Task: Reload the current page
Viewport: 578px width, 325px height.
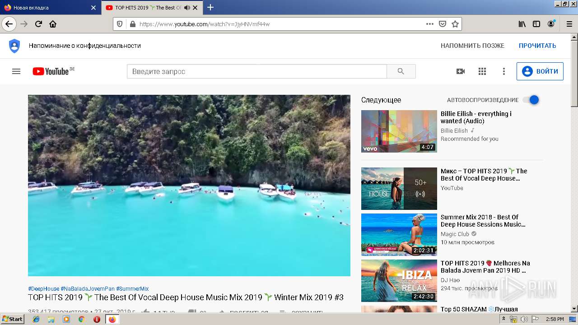Action: (38, 24)
